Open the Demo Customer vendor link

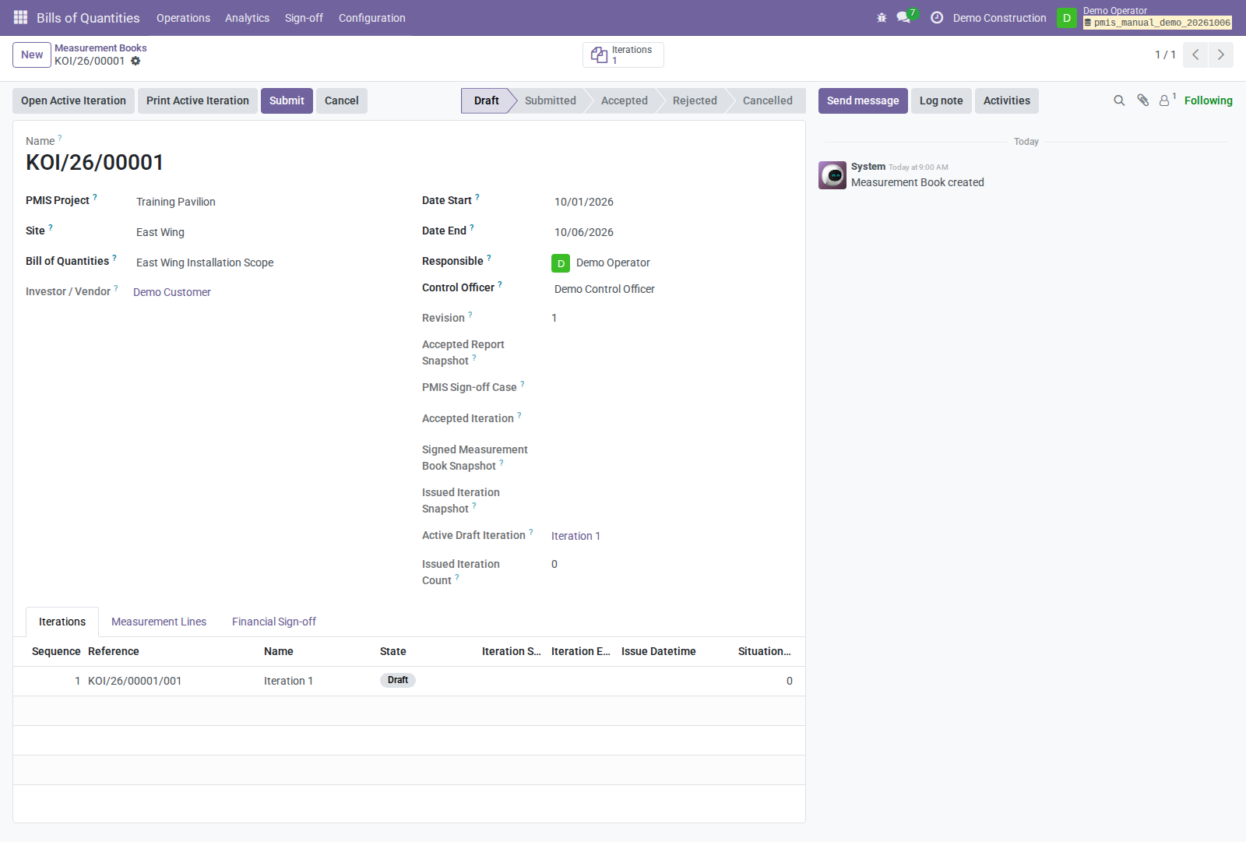point(172,292)
